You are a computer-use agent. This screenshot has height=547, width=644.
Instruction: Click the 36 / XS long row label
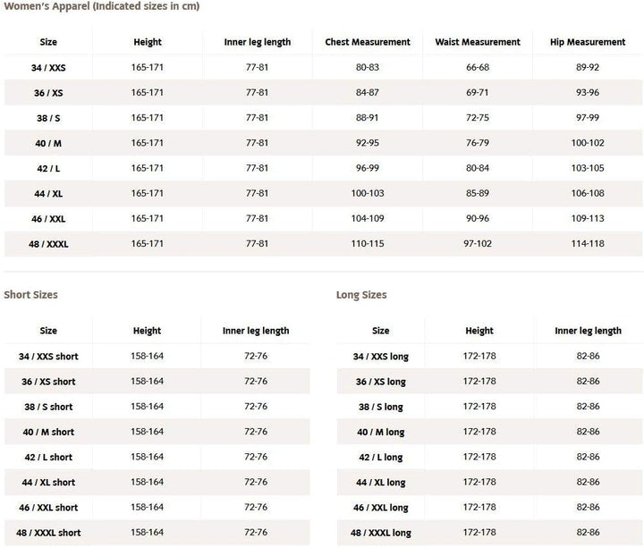pos(380,382)
